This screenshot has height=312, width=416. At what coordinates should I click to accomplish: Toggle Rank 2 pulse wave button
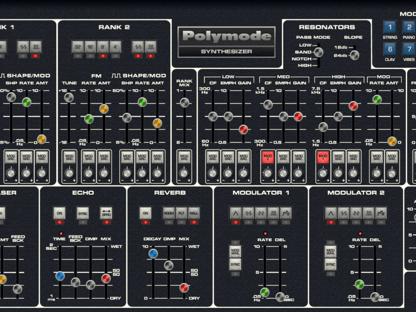tap(151, 47)
